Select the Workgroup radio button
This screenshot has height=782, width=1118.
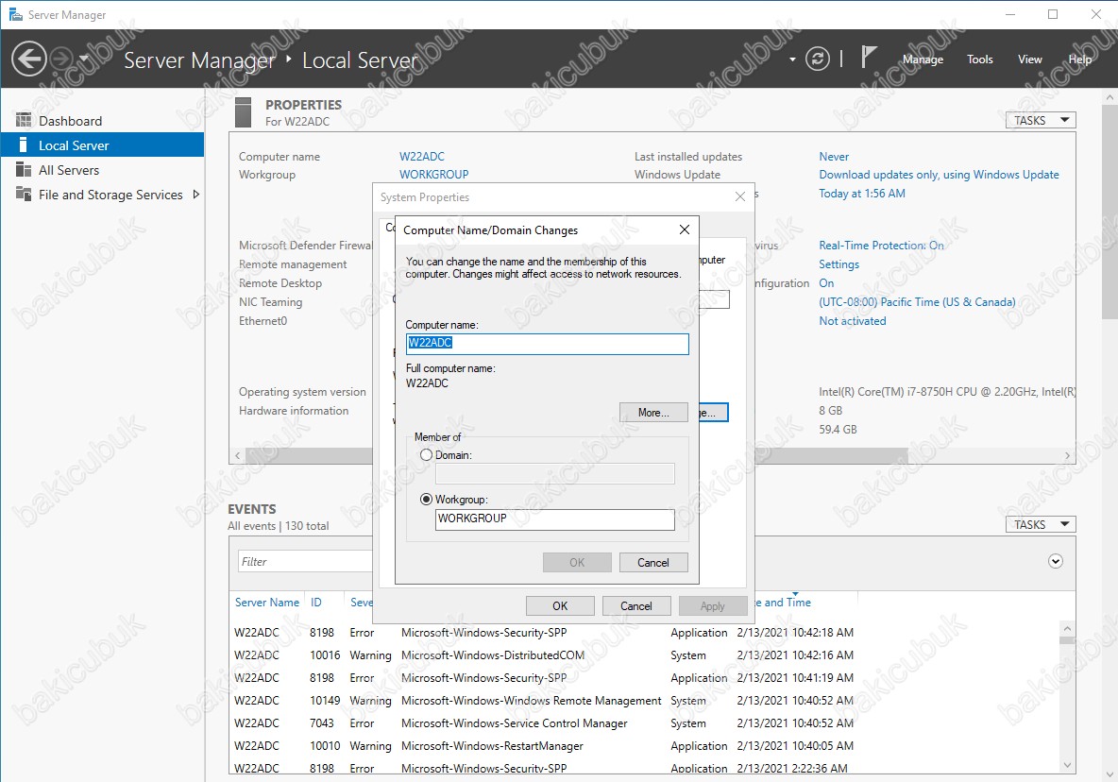tap(426, 499)
